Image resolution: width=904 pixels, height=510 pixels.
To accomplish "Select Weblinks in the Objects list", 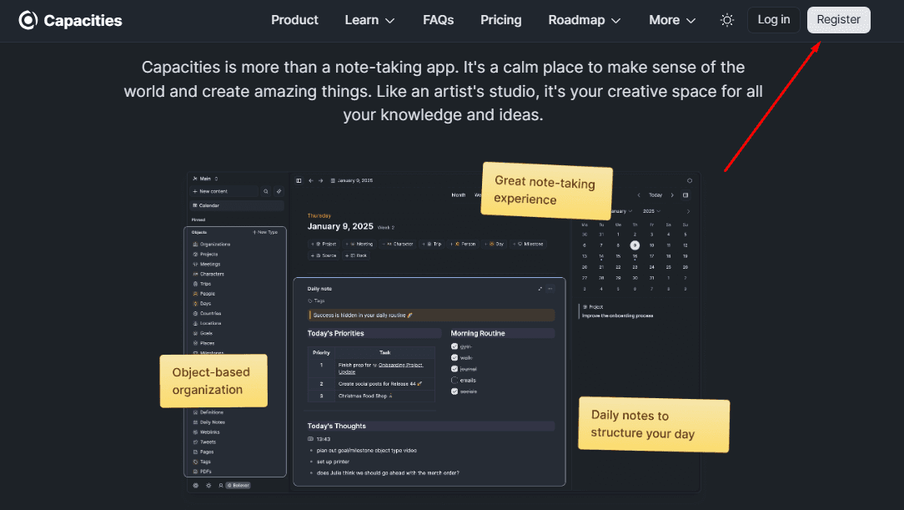I will point(206,432).
